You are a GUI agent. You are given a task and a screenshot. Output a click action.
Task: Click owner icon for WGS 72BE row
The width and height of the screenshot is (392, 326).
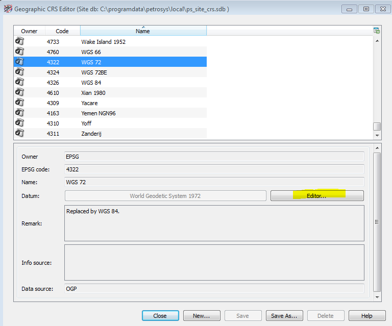click(19, 72)
